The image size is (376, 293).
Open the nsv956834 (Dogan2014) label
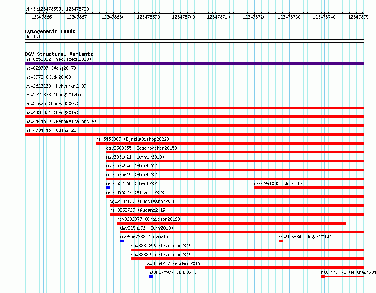(305, 237)
